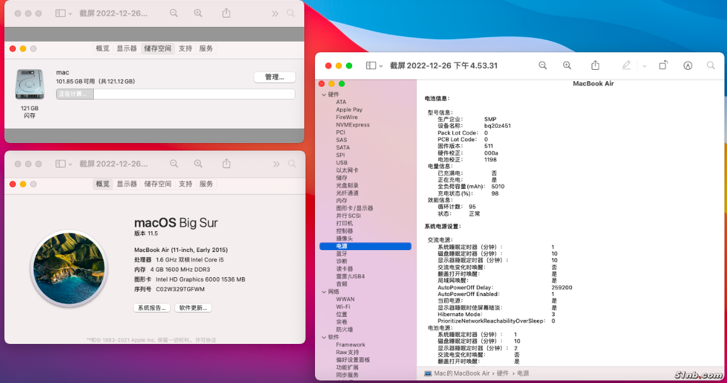Click the rotate icon in the right window toolbar
Screen dimensions: 727x383
[663, 66]
